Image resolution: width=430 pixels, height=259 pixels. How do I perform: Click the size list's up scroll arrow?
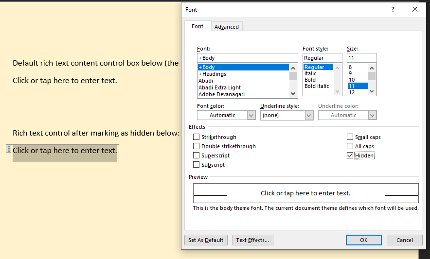coord(372,68)
